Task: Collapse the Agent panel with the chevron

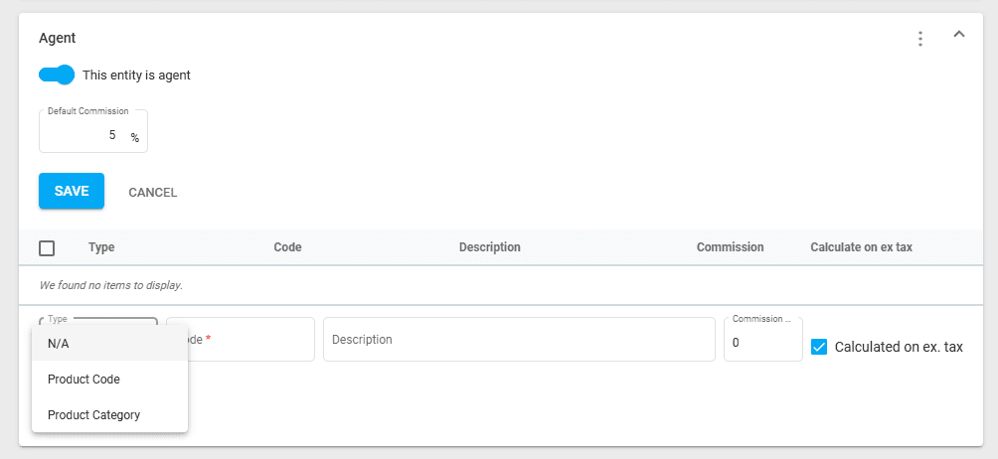Action: pyautogui.click(x=959, y=35)
